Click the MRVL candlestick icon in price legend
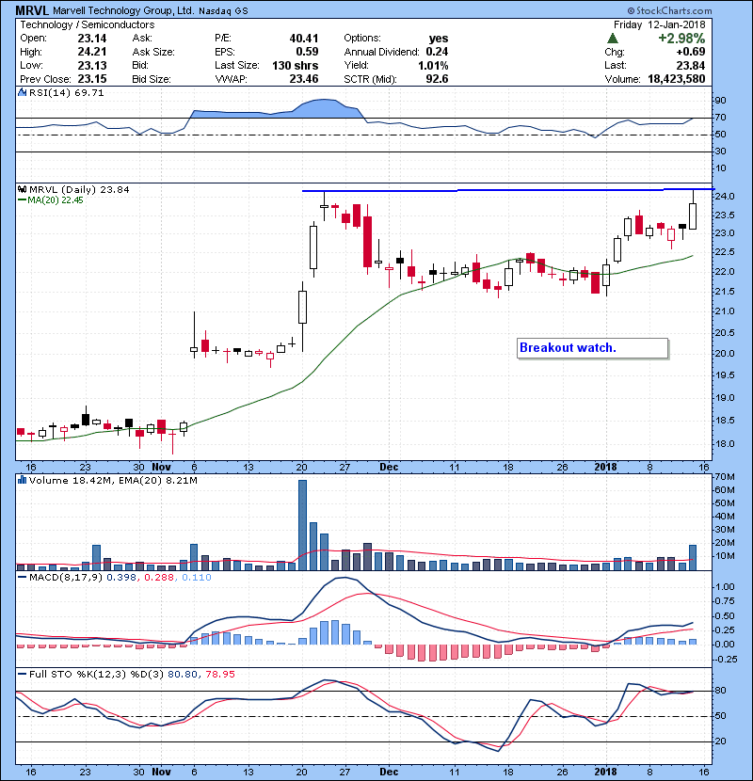This screenshot has width=753, height=781. point(23,189)
